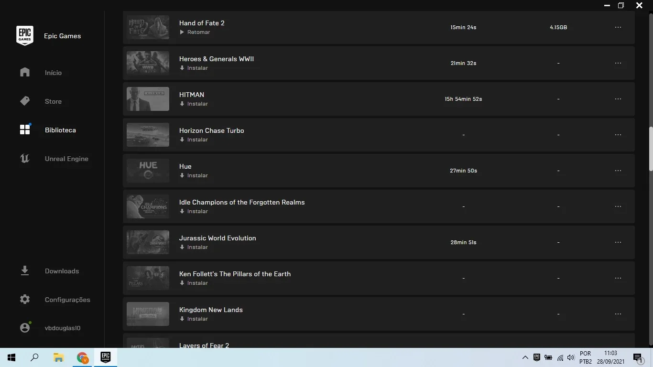Open more options for Ken Follett's Pillars
The image size is (653, 367).
[x=618, y=278]
